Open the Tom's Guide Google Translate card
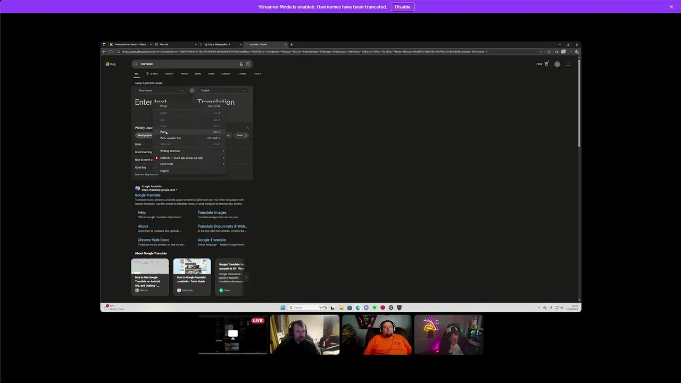 tap(192, 277)
